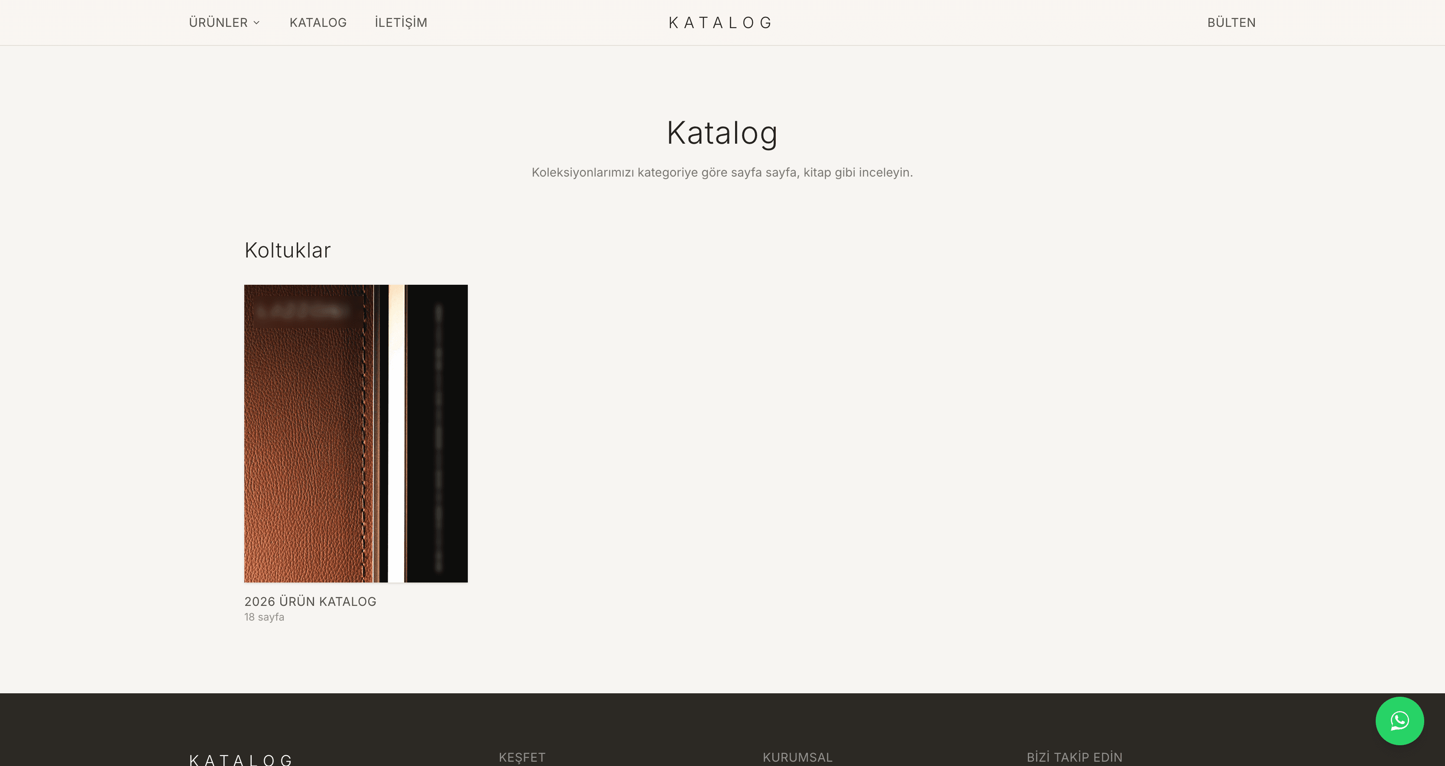
Task: Open the 2026 catalog cover thumbnail
Action: pos(356,433)
